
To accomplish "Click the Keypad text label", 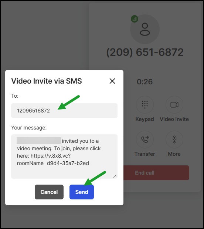I will coord(144,119).
